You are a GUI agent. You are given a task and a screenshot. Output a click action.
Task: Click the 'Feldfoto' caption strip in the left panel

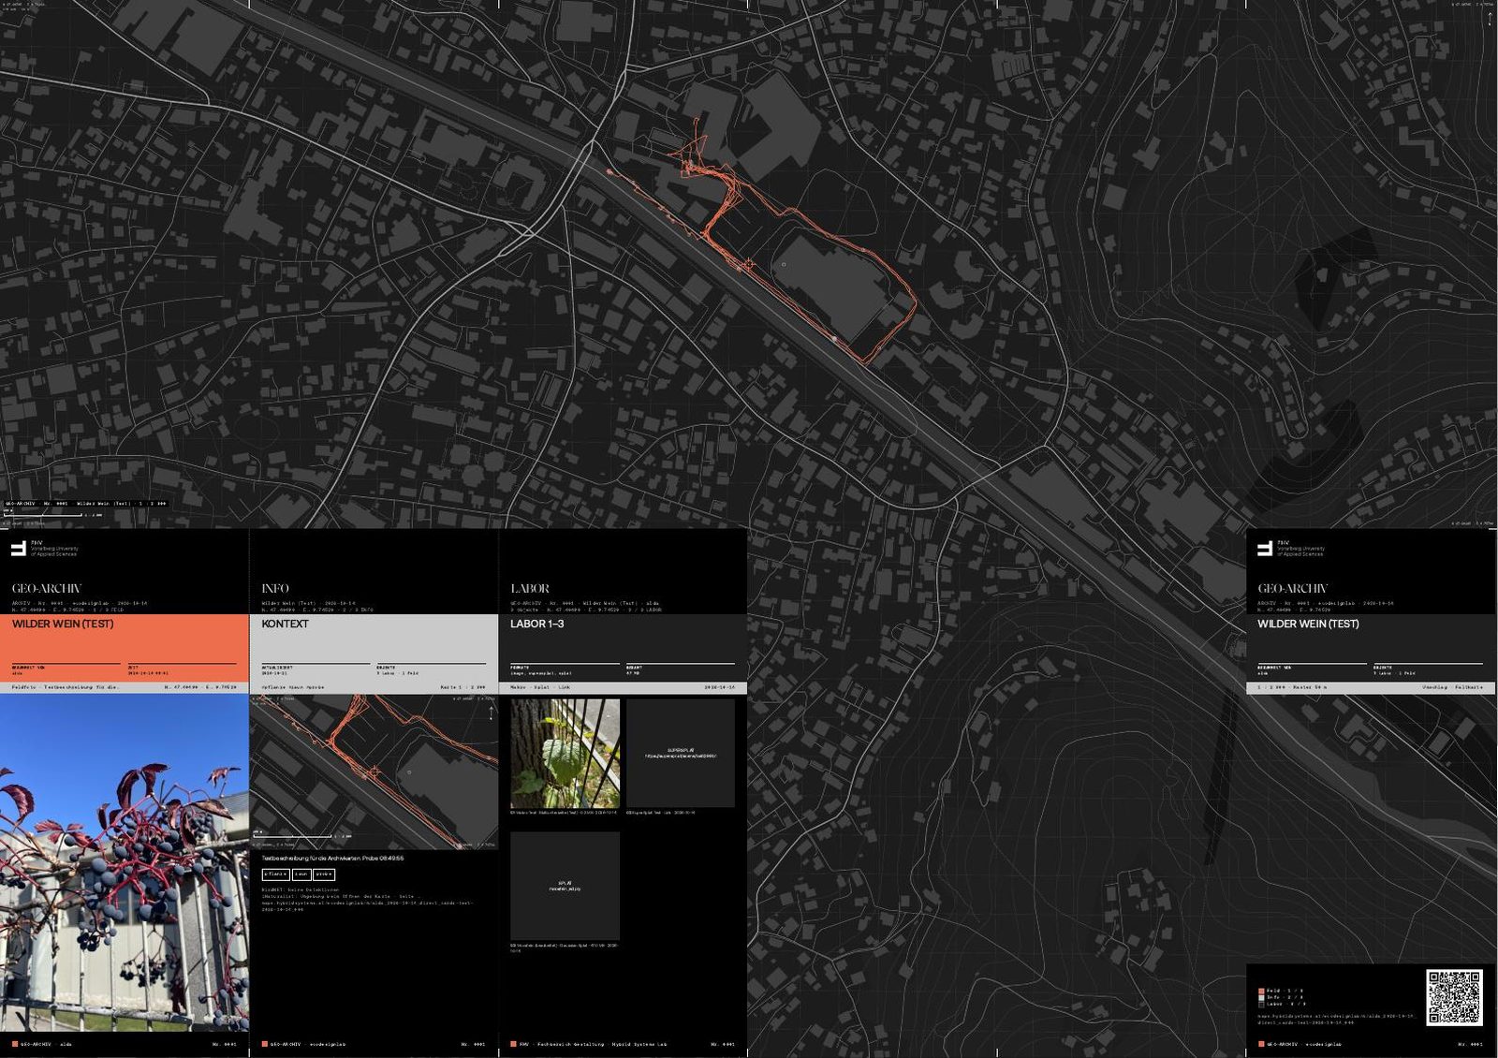pyautogui.click(x=125, y=687)
